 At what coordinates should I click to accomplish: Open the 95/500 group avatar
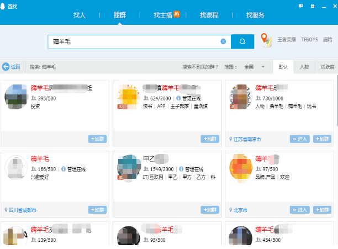[129, 236]
